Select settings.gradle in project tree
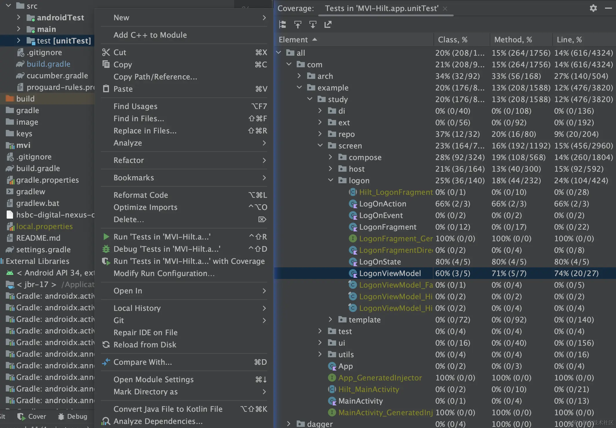 click(x=43, y=250)
